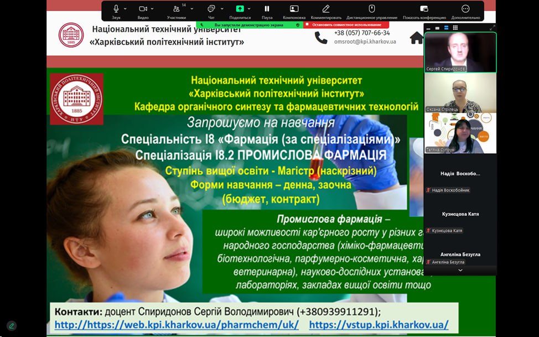Screen dimensions: 539x337
Task: Open the Компоновка layout options
Action: point(294,12)
